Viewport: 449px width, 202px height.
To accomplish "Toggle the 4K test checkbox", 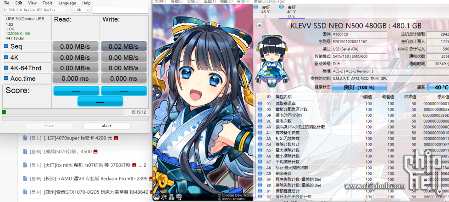I will pos(6,57).
